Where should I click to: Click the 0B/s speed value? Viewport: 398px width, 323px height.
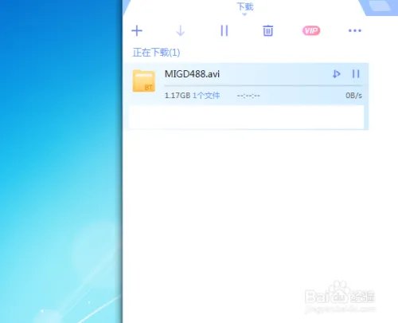(x=353, y=96)
